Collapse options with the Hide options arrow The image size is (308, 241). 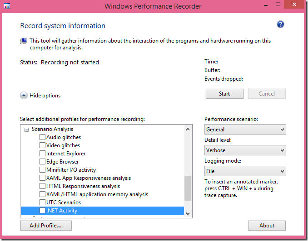point(24,96)
